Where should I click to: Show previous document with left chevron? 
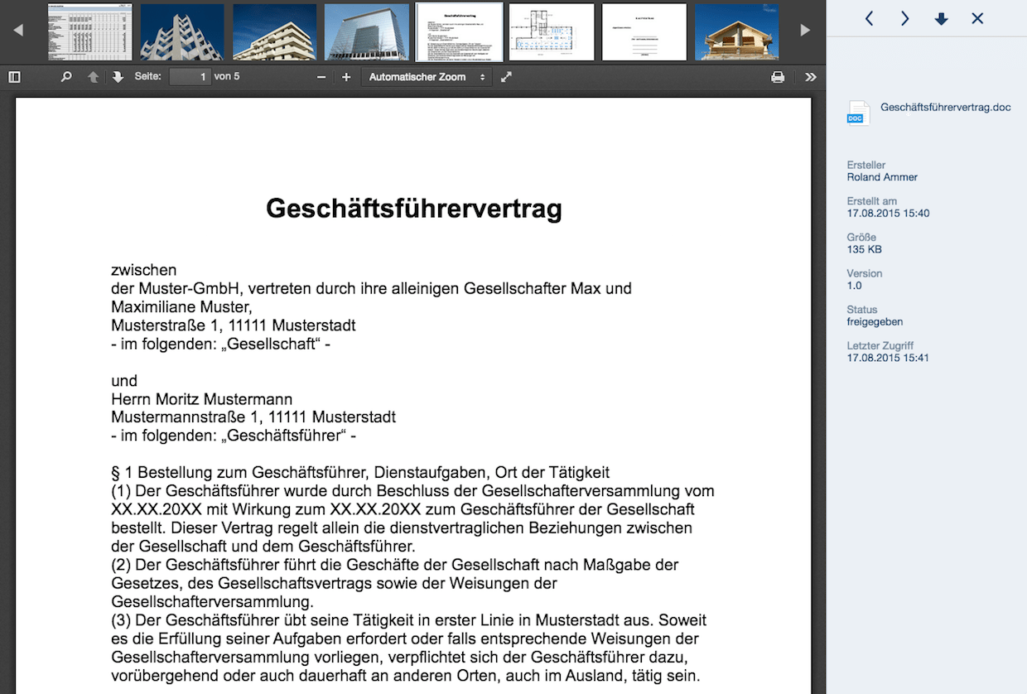click(x=869, y=18)
